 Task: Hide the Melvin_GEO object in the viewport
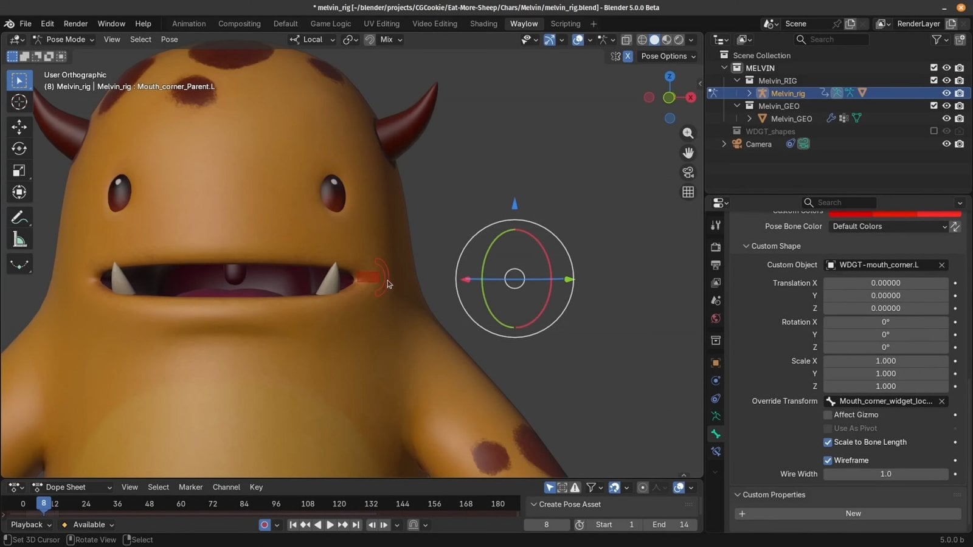[x=946, y=118]
